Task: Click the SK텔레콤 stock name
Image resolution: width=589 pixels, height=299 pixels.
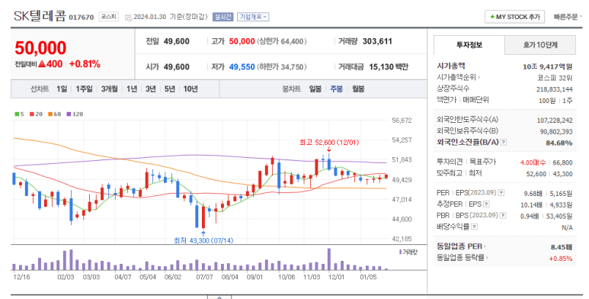Action: pyautogui.click(x=40, y=16)
